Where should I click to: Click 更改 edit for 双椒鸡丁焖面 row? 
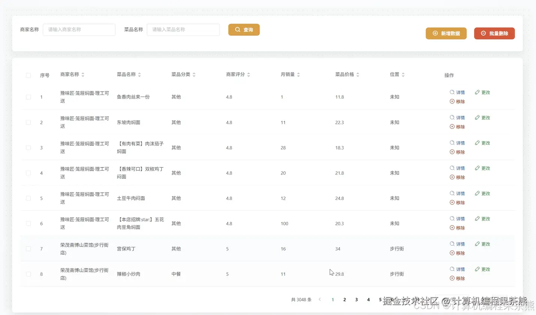coord(482,168)
